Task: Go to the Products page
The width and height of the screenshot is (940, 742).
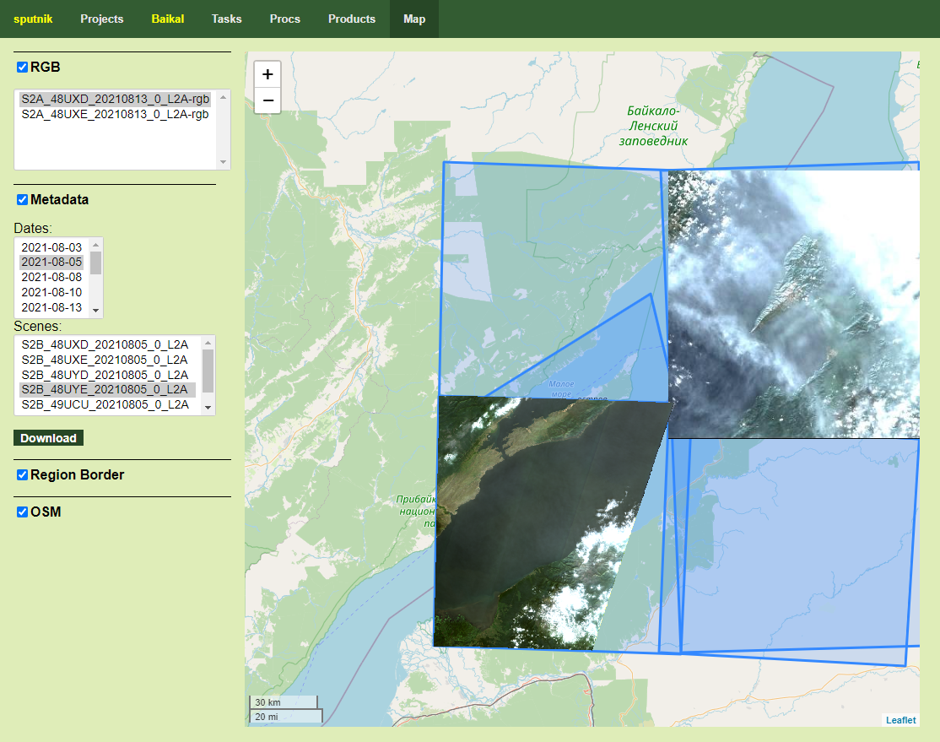Action: (352, 19)
